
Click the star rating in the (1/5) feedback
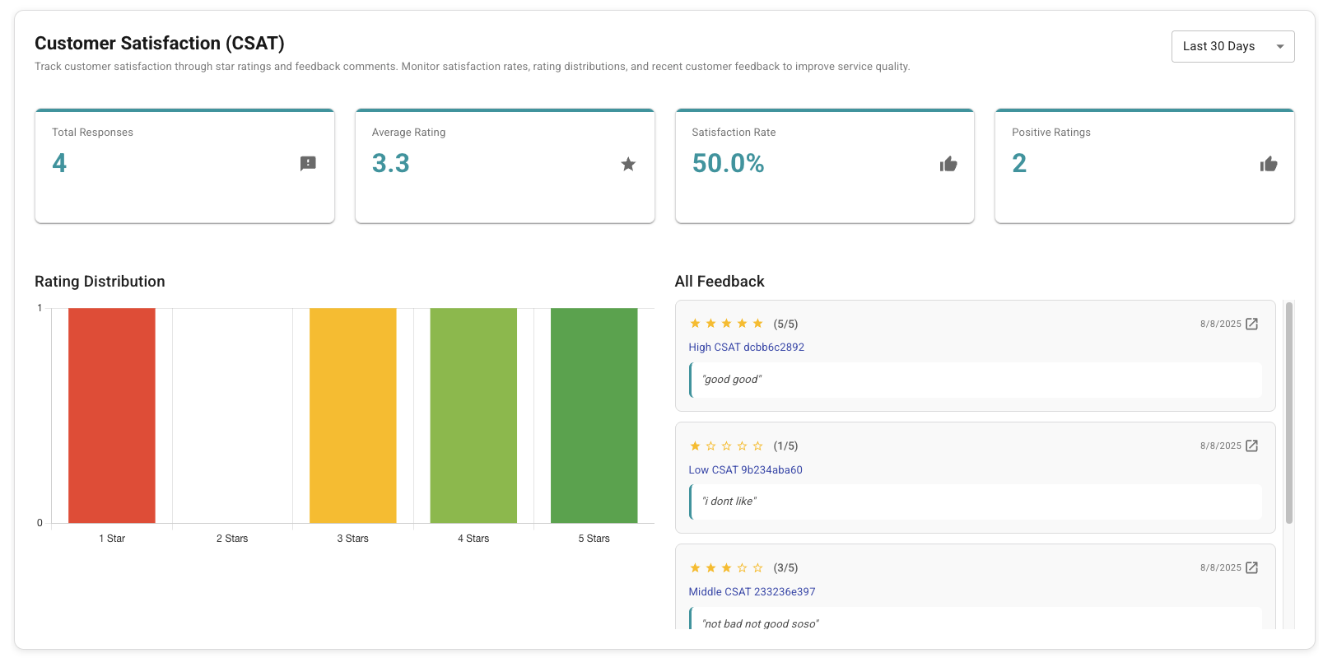click(x=726, y=446)
